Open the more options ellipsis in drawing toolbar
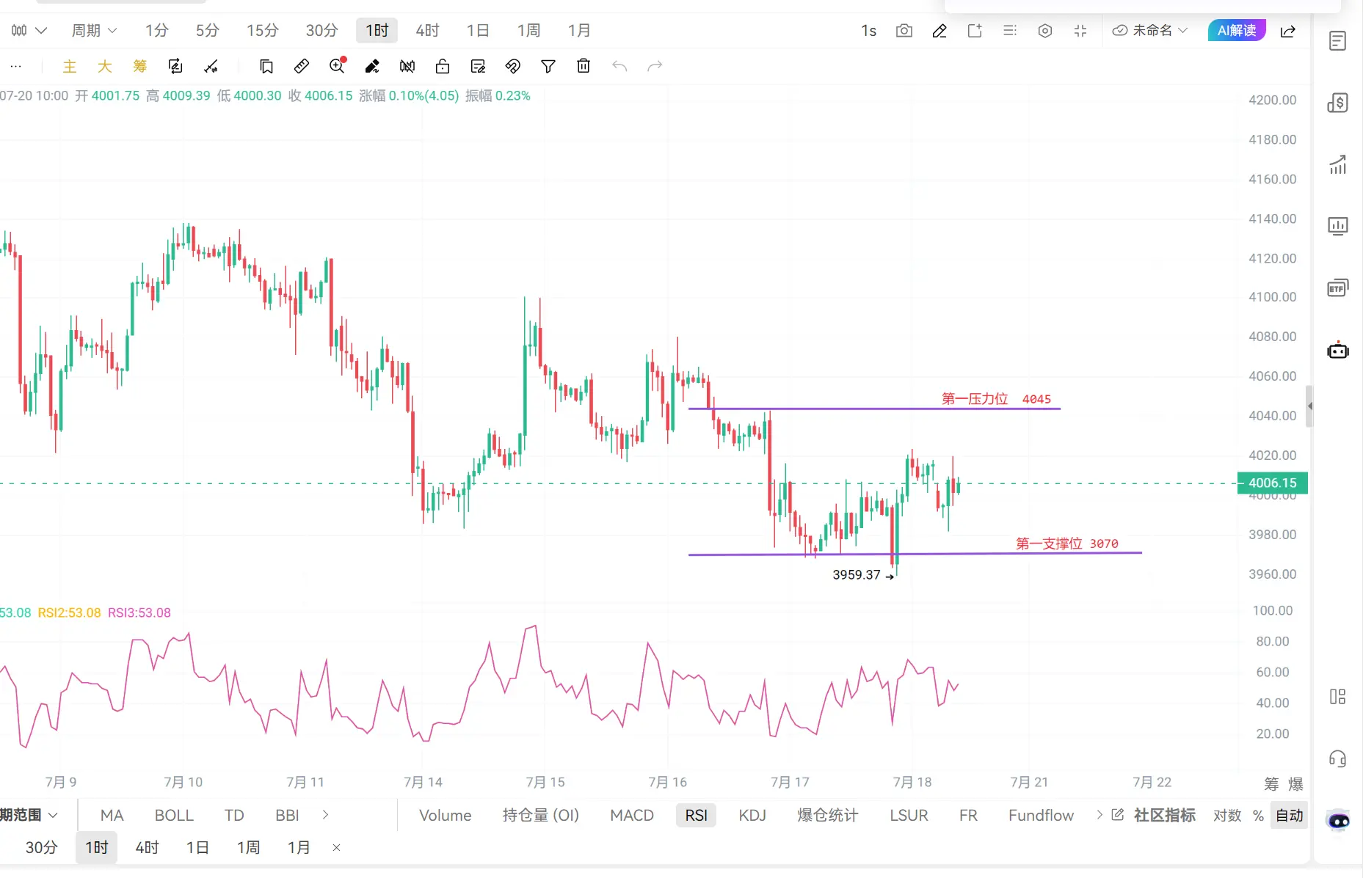Screen dimensions: 1363x878 click(x=15, y=67)
